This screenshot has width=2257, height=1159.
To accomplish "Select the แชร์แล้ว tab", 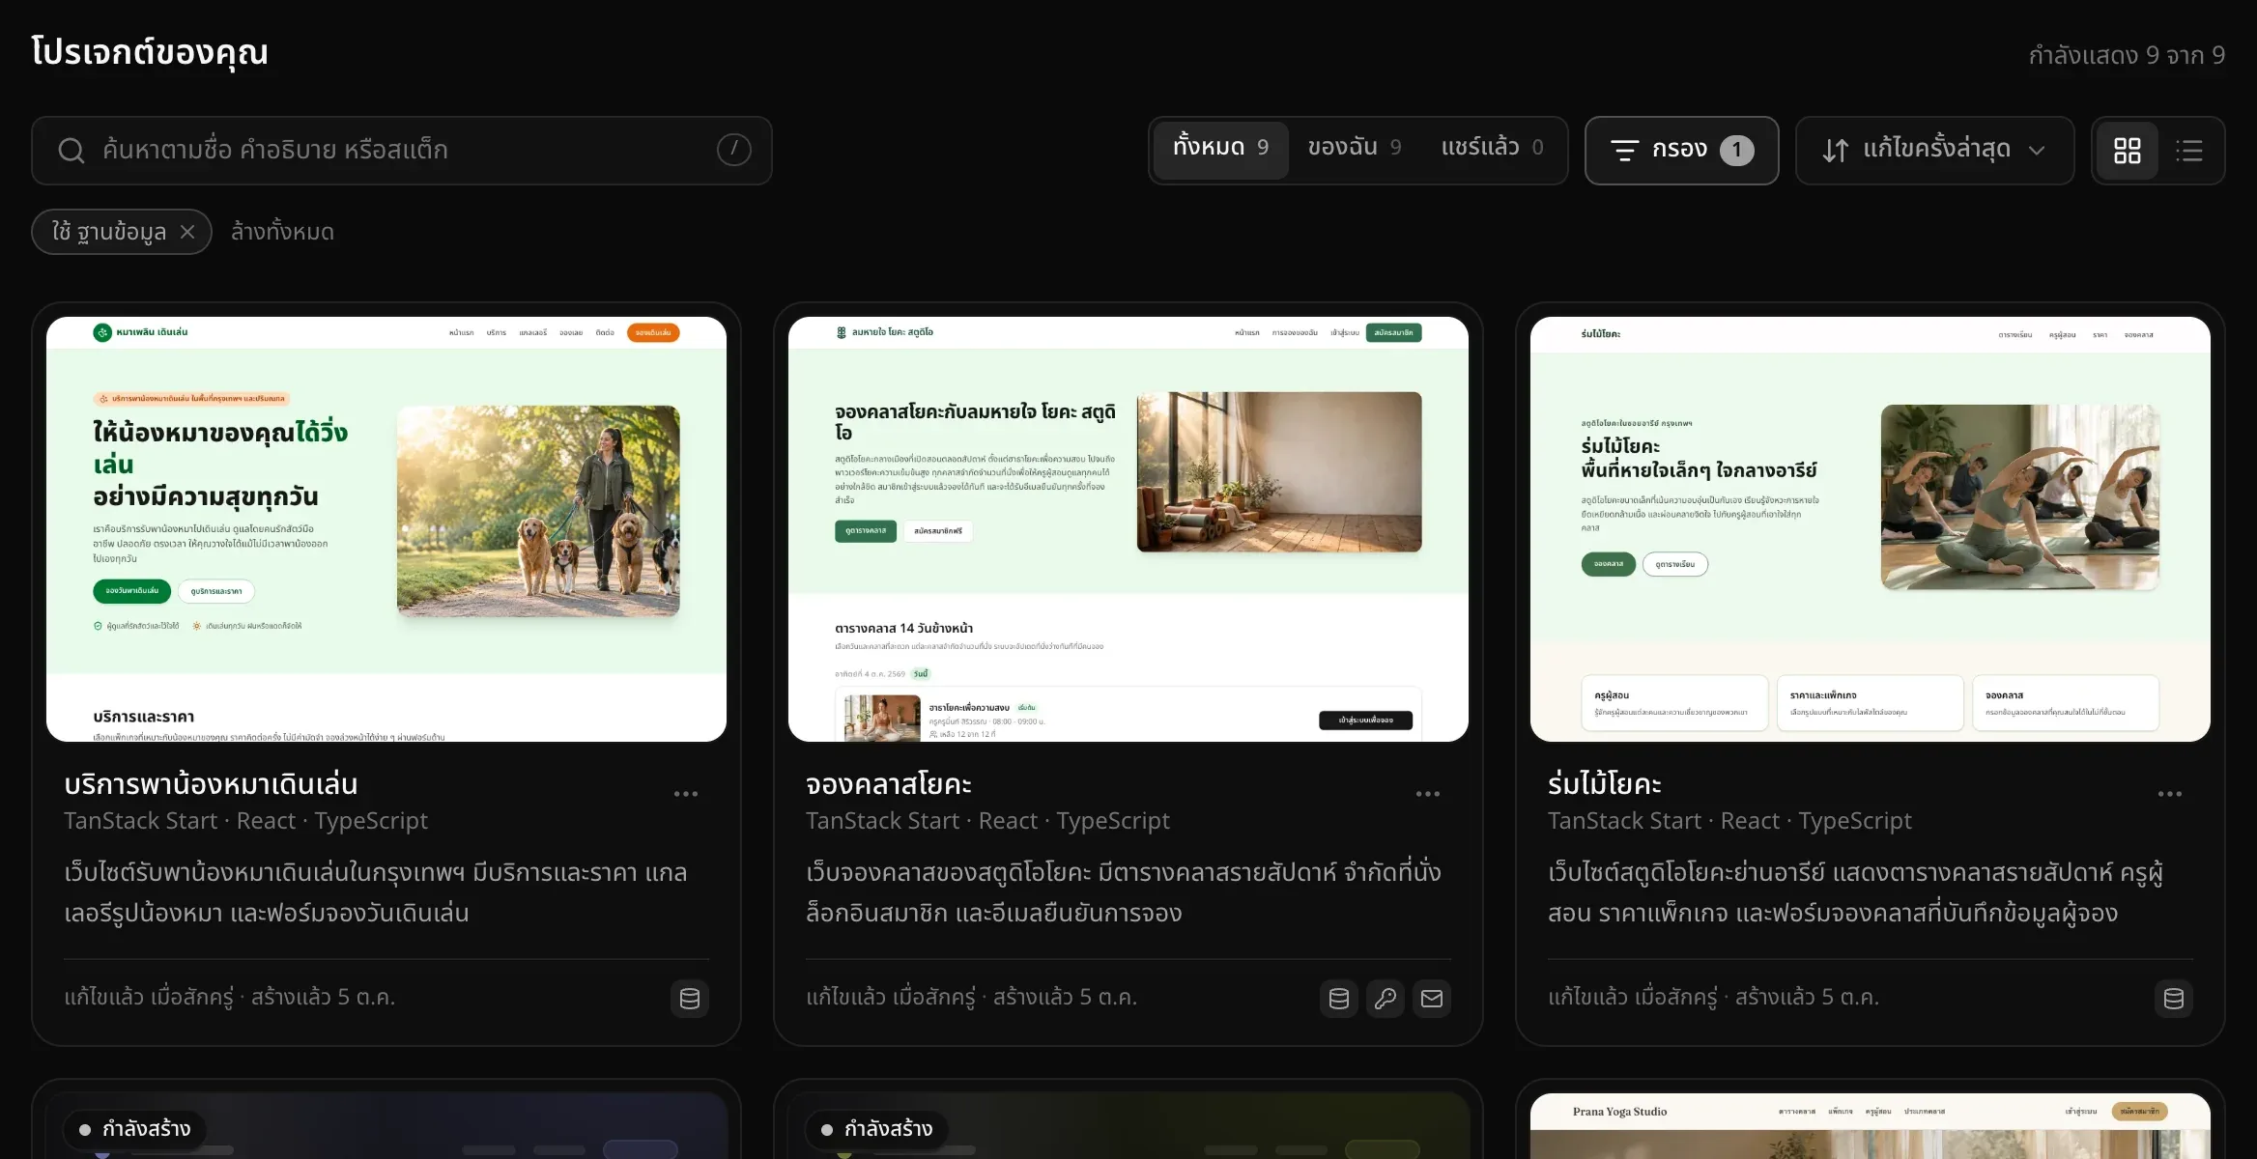I will [x=1492, y=148].
